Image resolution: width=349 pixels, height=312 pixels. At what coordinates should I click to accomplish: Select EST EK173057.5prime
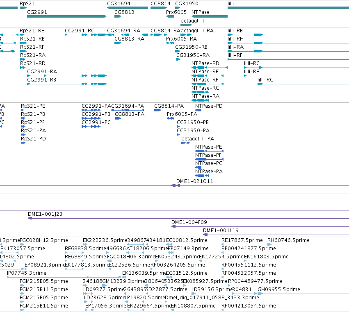click(x=9, y=253)
